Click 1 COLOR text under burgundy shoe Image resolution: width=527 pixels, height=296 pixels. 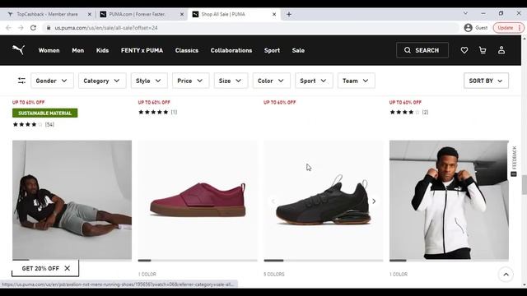(x=147, y=274)
